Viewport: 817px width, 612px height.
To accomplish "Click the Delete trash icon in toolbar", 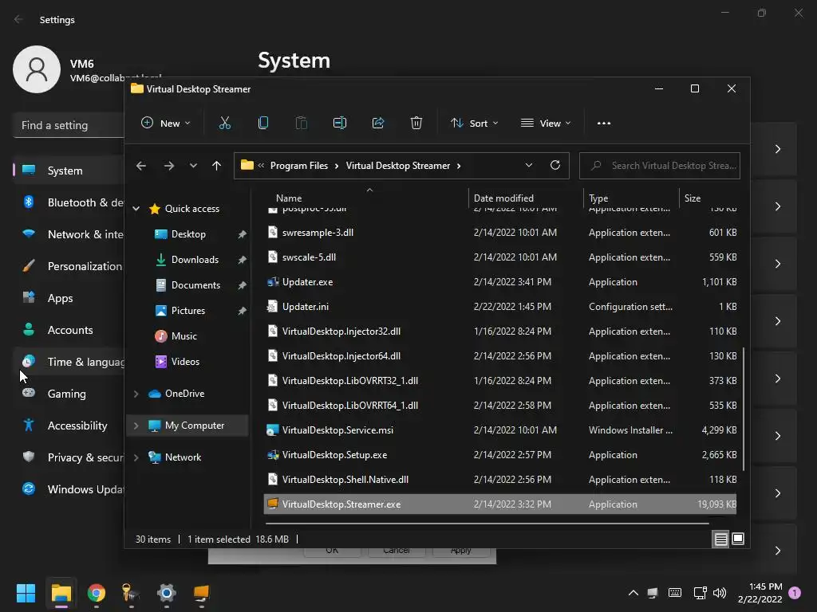I will pos(416,123).
